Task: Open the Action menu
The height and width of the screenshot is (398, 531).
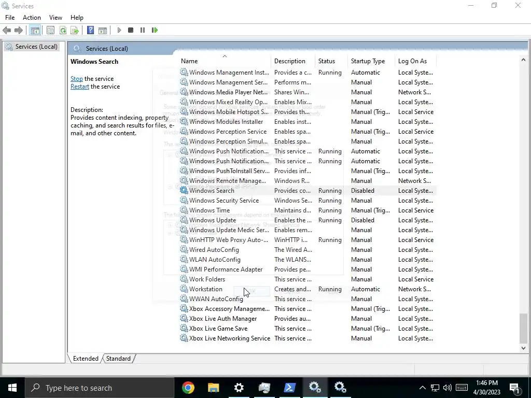Action: [x=32, y=18]
